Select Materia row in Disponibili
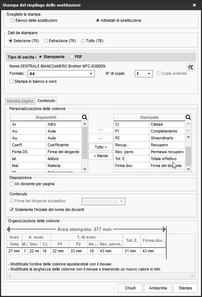 (46, 166)
